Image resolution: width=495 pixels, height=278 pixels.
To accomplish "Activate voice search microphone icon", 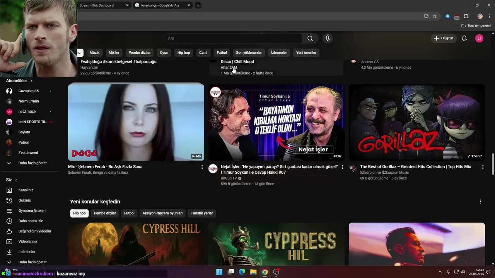I will click(328, 38).
